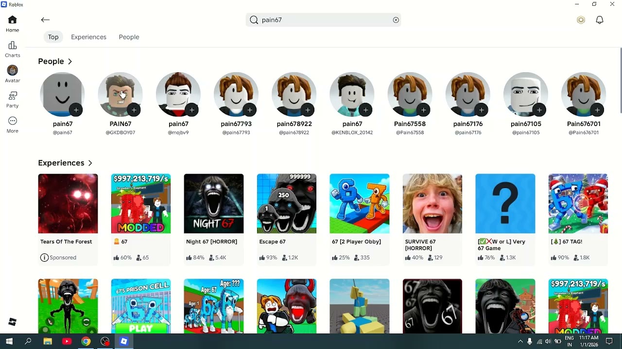Add friend pain67 (@KENBLOX_20142)
Image resolution: width=622 pixels, height=349 pixels.
[x=365, y=110]
